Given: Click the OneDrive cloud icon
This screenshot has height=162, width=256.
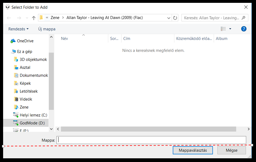Looking at the screenshot, I should 13,41.
